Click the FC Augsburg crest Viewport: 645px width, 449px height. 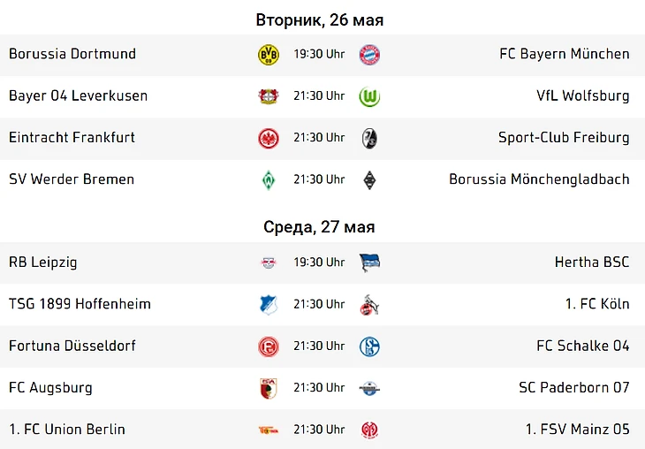click(269, 388)
